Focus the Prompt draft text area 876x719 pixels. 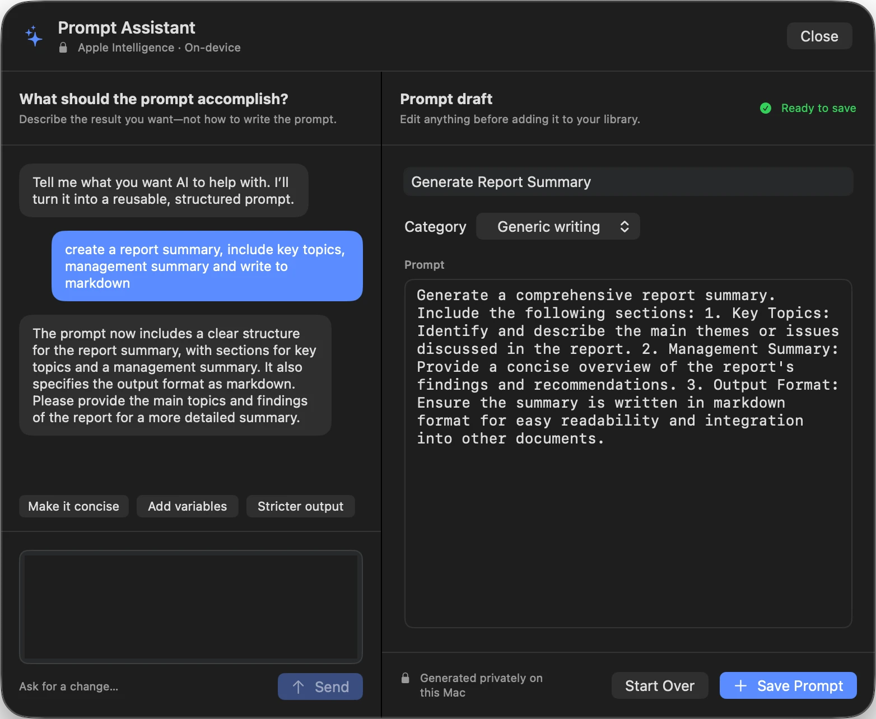(628, 454)
